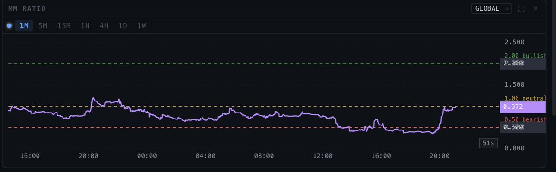
Task: Click the 1.00 neutral threshold label
Action: 525,98
